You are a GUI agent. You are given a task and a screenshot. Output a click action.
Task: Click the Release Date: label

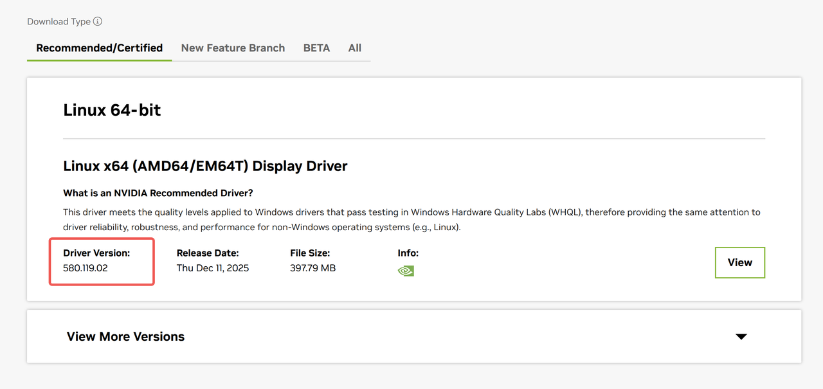(208, 253)
